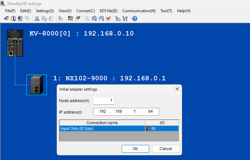250x160 pixels.
Task: Click the 'Connection name' column header
Action: click(x=102, y=123)
